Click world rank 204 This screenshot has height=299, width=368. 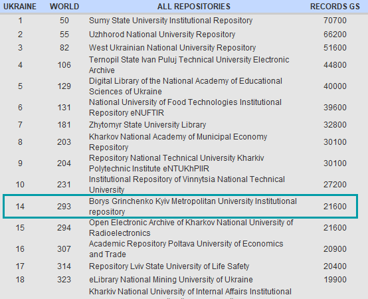64,163
